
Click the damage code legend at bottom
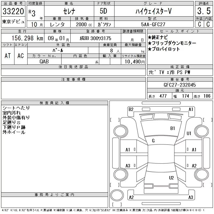pyautogui.click(x=103, y=210)
